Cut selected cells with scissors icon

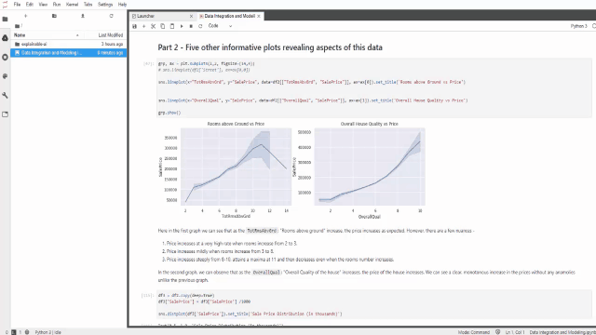[x=153, y=26]
